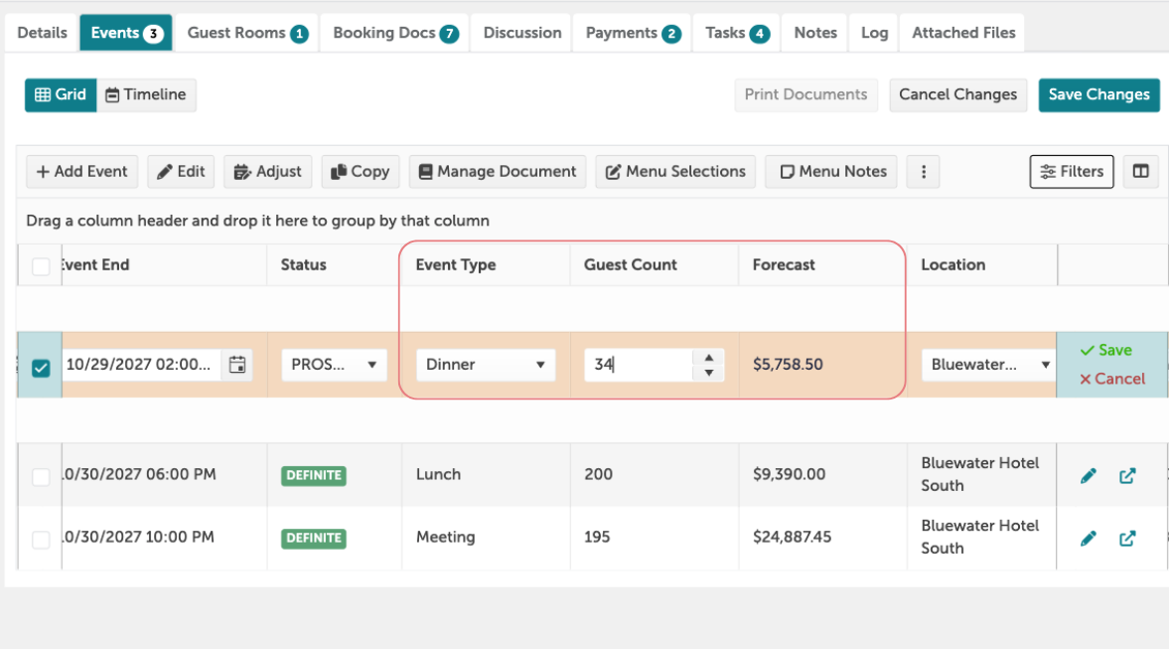Viewport: 1169px width, 649px height.
Task: Click Save Changes button
Action: click(1098, 94)
